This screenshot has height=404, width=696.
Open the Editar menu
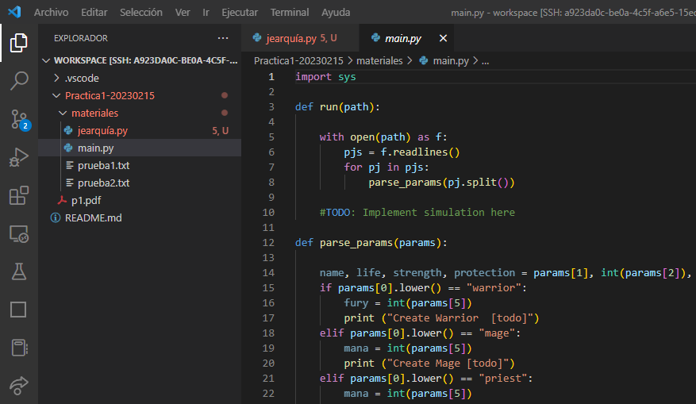point(94,13)
